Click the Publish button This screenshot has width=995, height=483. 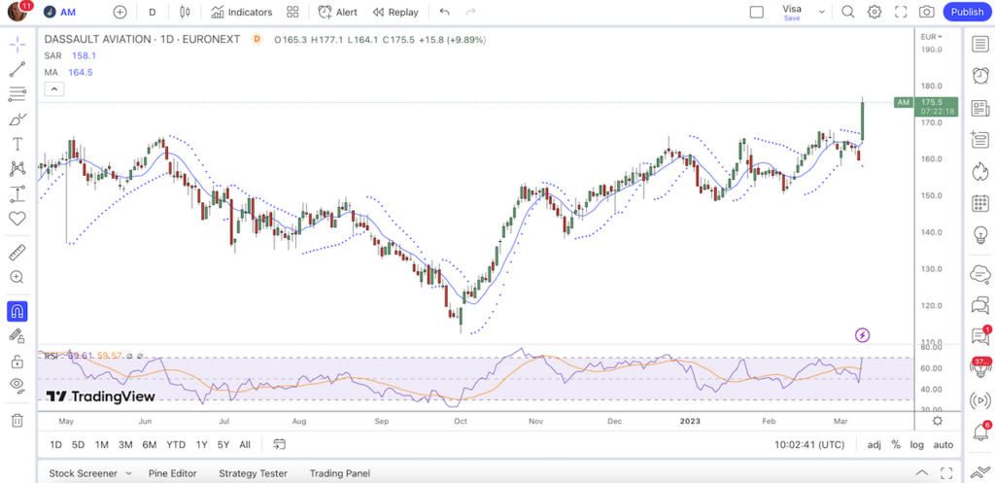coord(967,13)
